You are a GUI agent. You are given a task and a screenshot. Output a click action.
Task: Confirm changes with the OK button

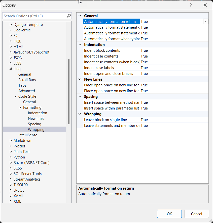(x=169, y=214)
